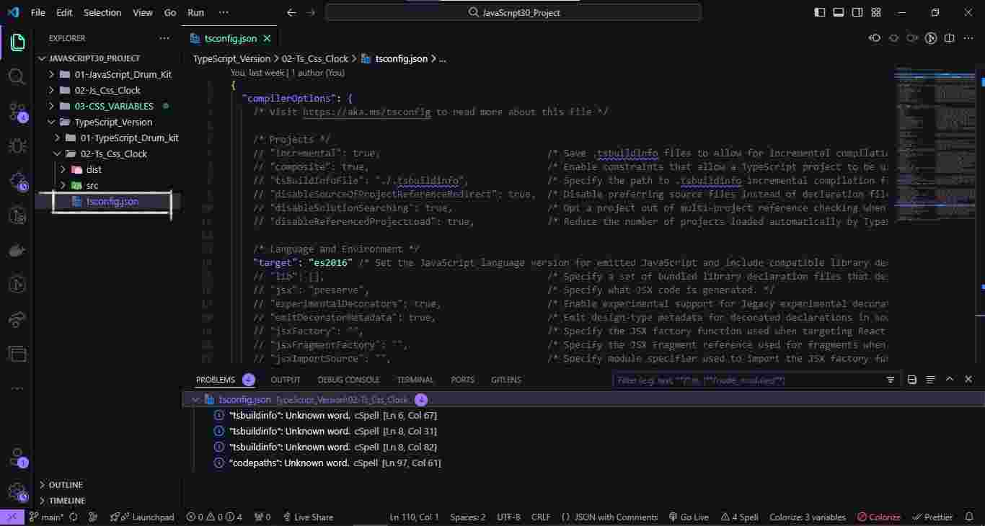The image size is (985, 526).
Task: Toggle the Secondary Side Bar layout button
Action: (x=857, y=12)
